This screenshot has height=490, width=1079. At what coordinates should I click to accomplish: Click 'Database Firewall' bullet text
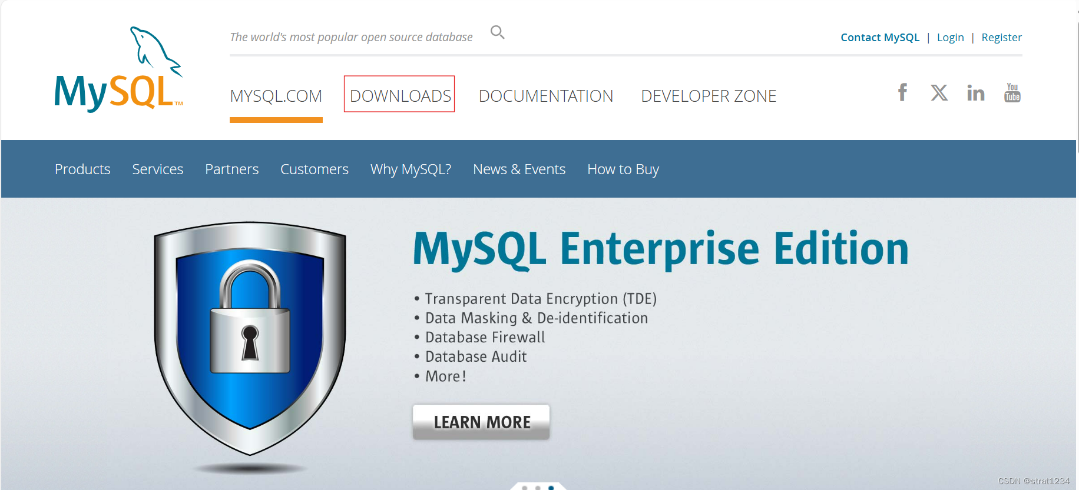point(485,338)
